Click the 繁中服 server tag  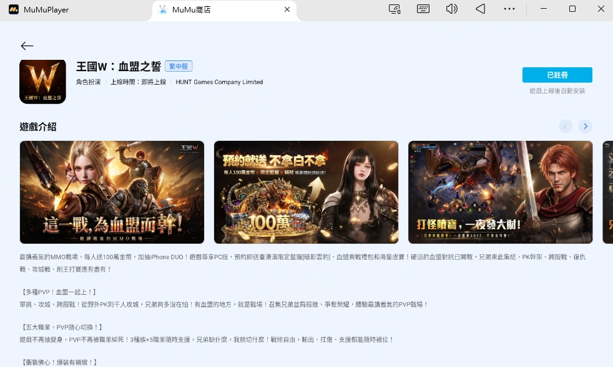coord(179,67)
